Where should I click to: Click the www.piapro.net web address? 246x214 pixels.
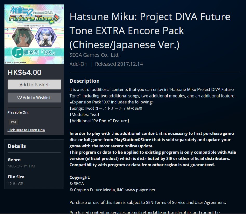click(140, 190)
